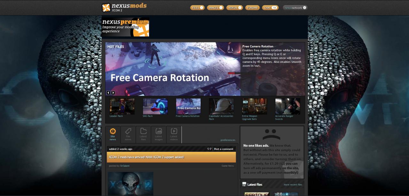Screen dimensions: 409x196
Task: Open the Free Camera Rotation featured banner
Action: click(x=173, y=69)
